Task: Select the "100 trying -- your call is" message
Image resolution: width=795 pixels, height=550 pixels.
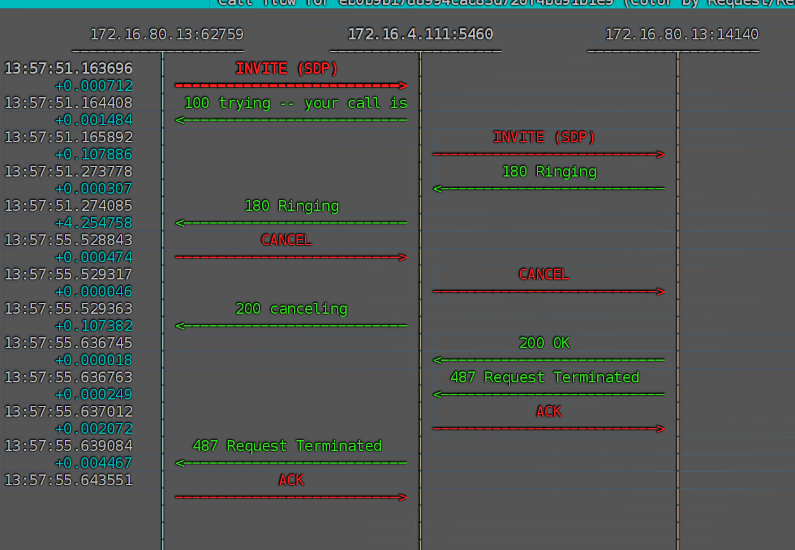Action: coord(295,103)
